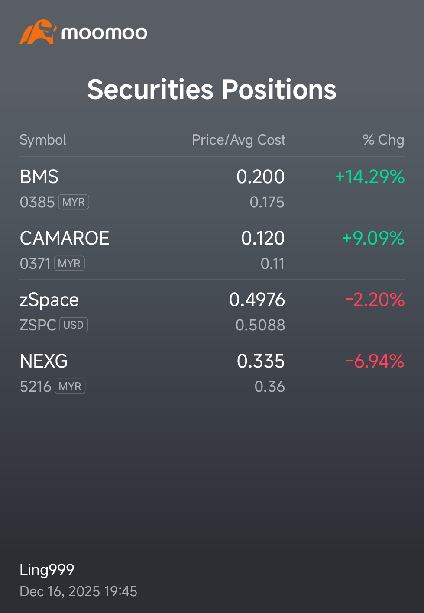Screen dimensions: 424x613
Task: Click the Securities Positions title
Action: click(212, 90)
